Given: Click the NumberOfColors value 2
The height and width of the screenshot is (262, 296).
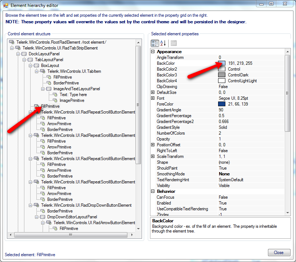Looking at the screenshot, I should 220,133.
